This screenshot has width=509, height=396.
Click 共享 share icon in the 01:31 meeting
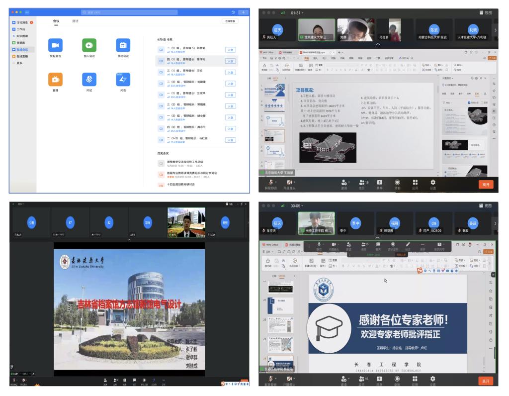380,183
